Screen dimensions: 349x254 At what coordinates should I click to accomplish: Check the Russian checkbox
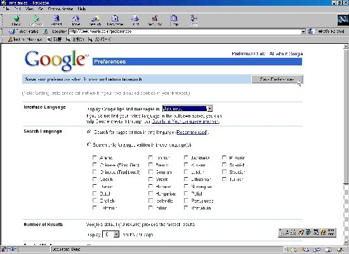pos(224,157)
